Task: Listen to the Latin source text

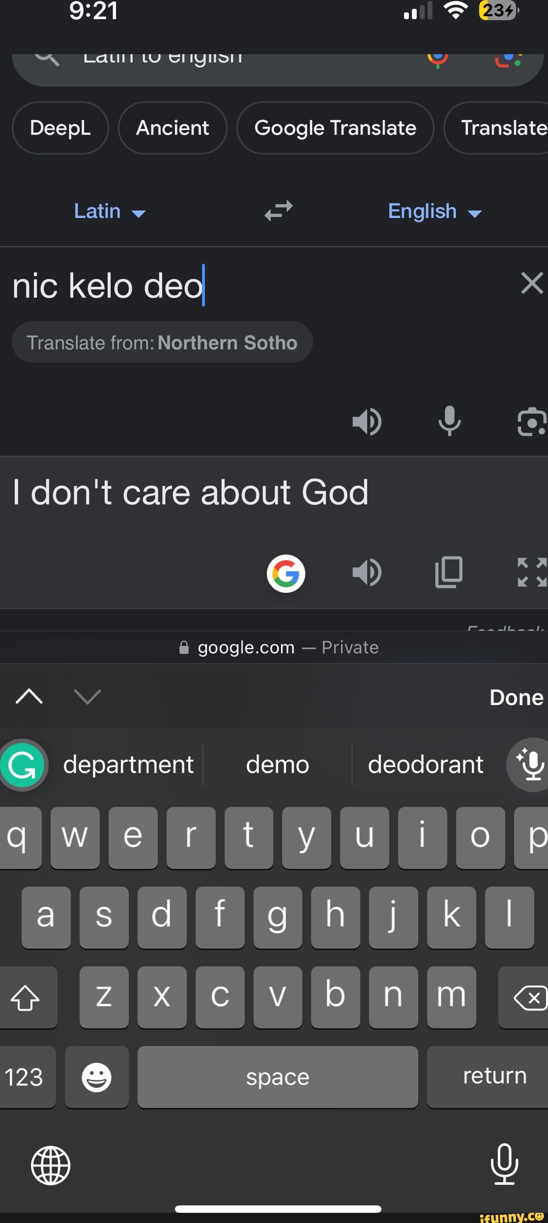Action: pyautogui.click(x=367, y=421)
